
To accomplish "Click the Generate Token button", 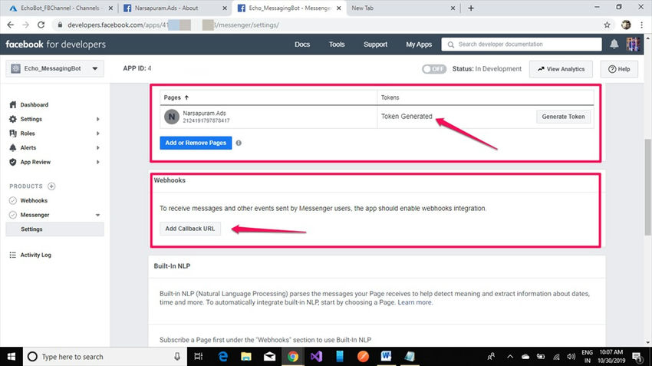I will click(564, 117).
